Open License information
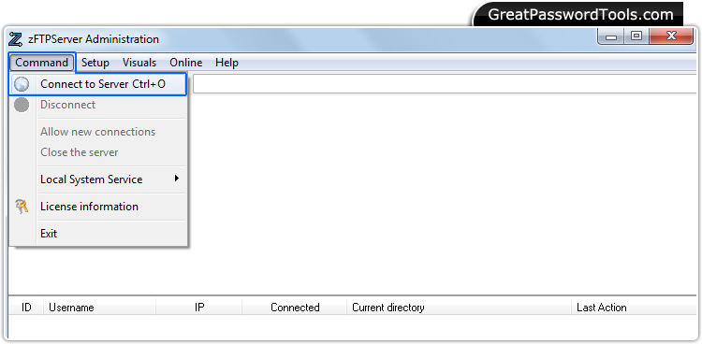Screen dimensions: 702x344 [x=97, y=207]
